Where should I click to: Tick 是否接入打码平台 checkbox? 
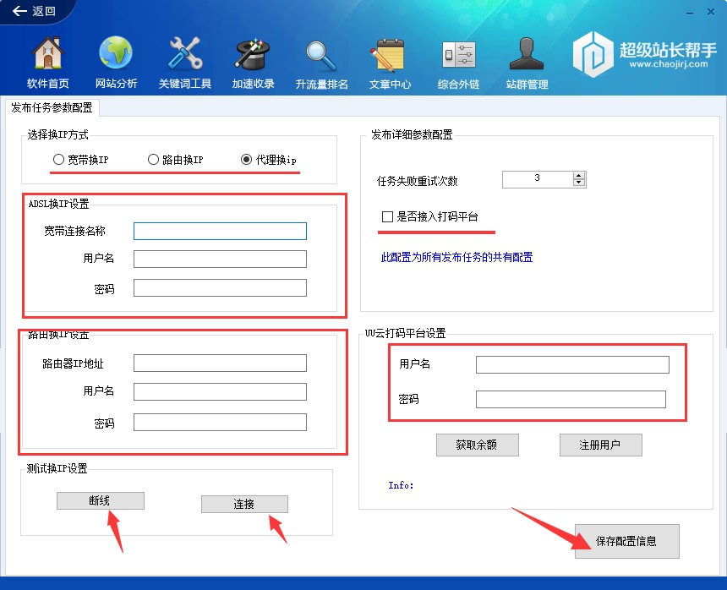click(x=387, y=216)
